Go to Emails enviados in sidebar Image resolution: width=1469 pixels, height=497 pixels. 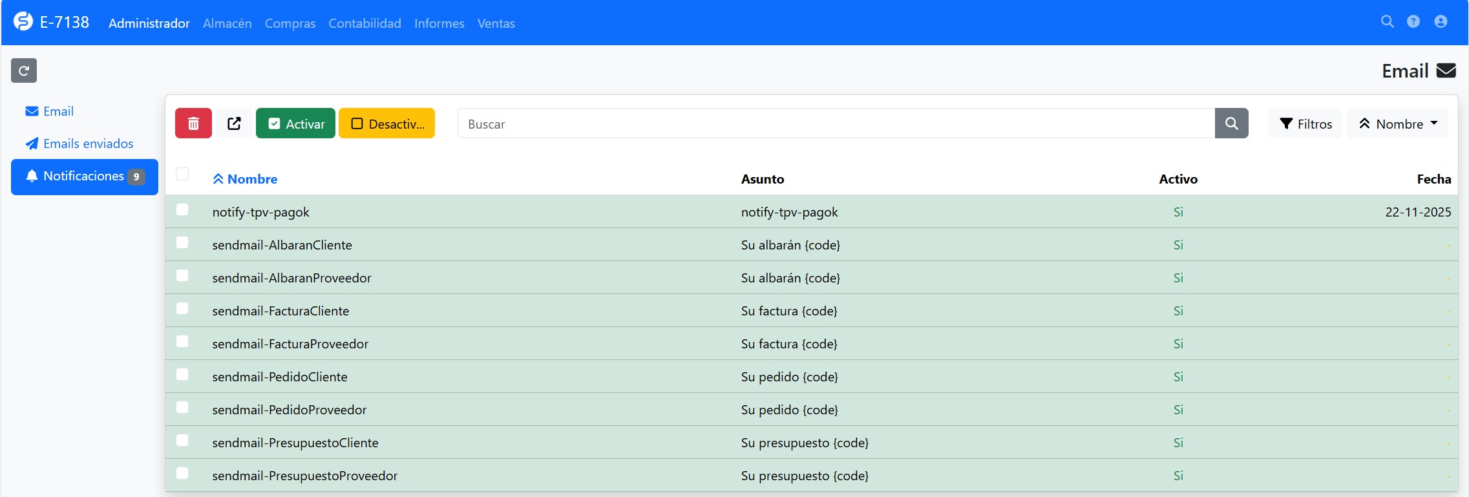click(88, 143)
